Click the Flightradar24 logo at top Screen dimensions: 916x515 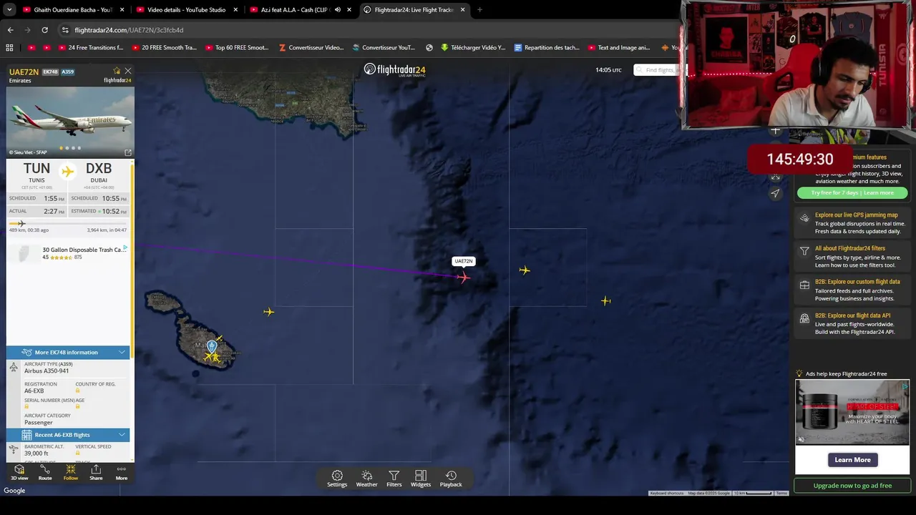pyautogui.click(x=394, y=69)
